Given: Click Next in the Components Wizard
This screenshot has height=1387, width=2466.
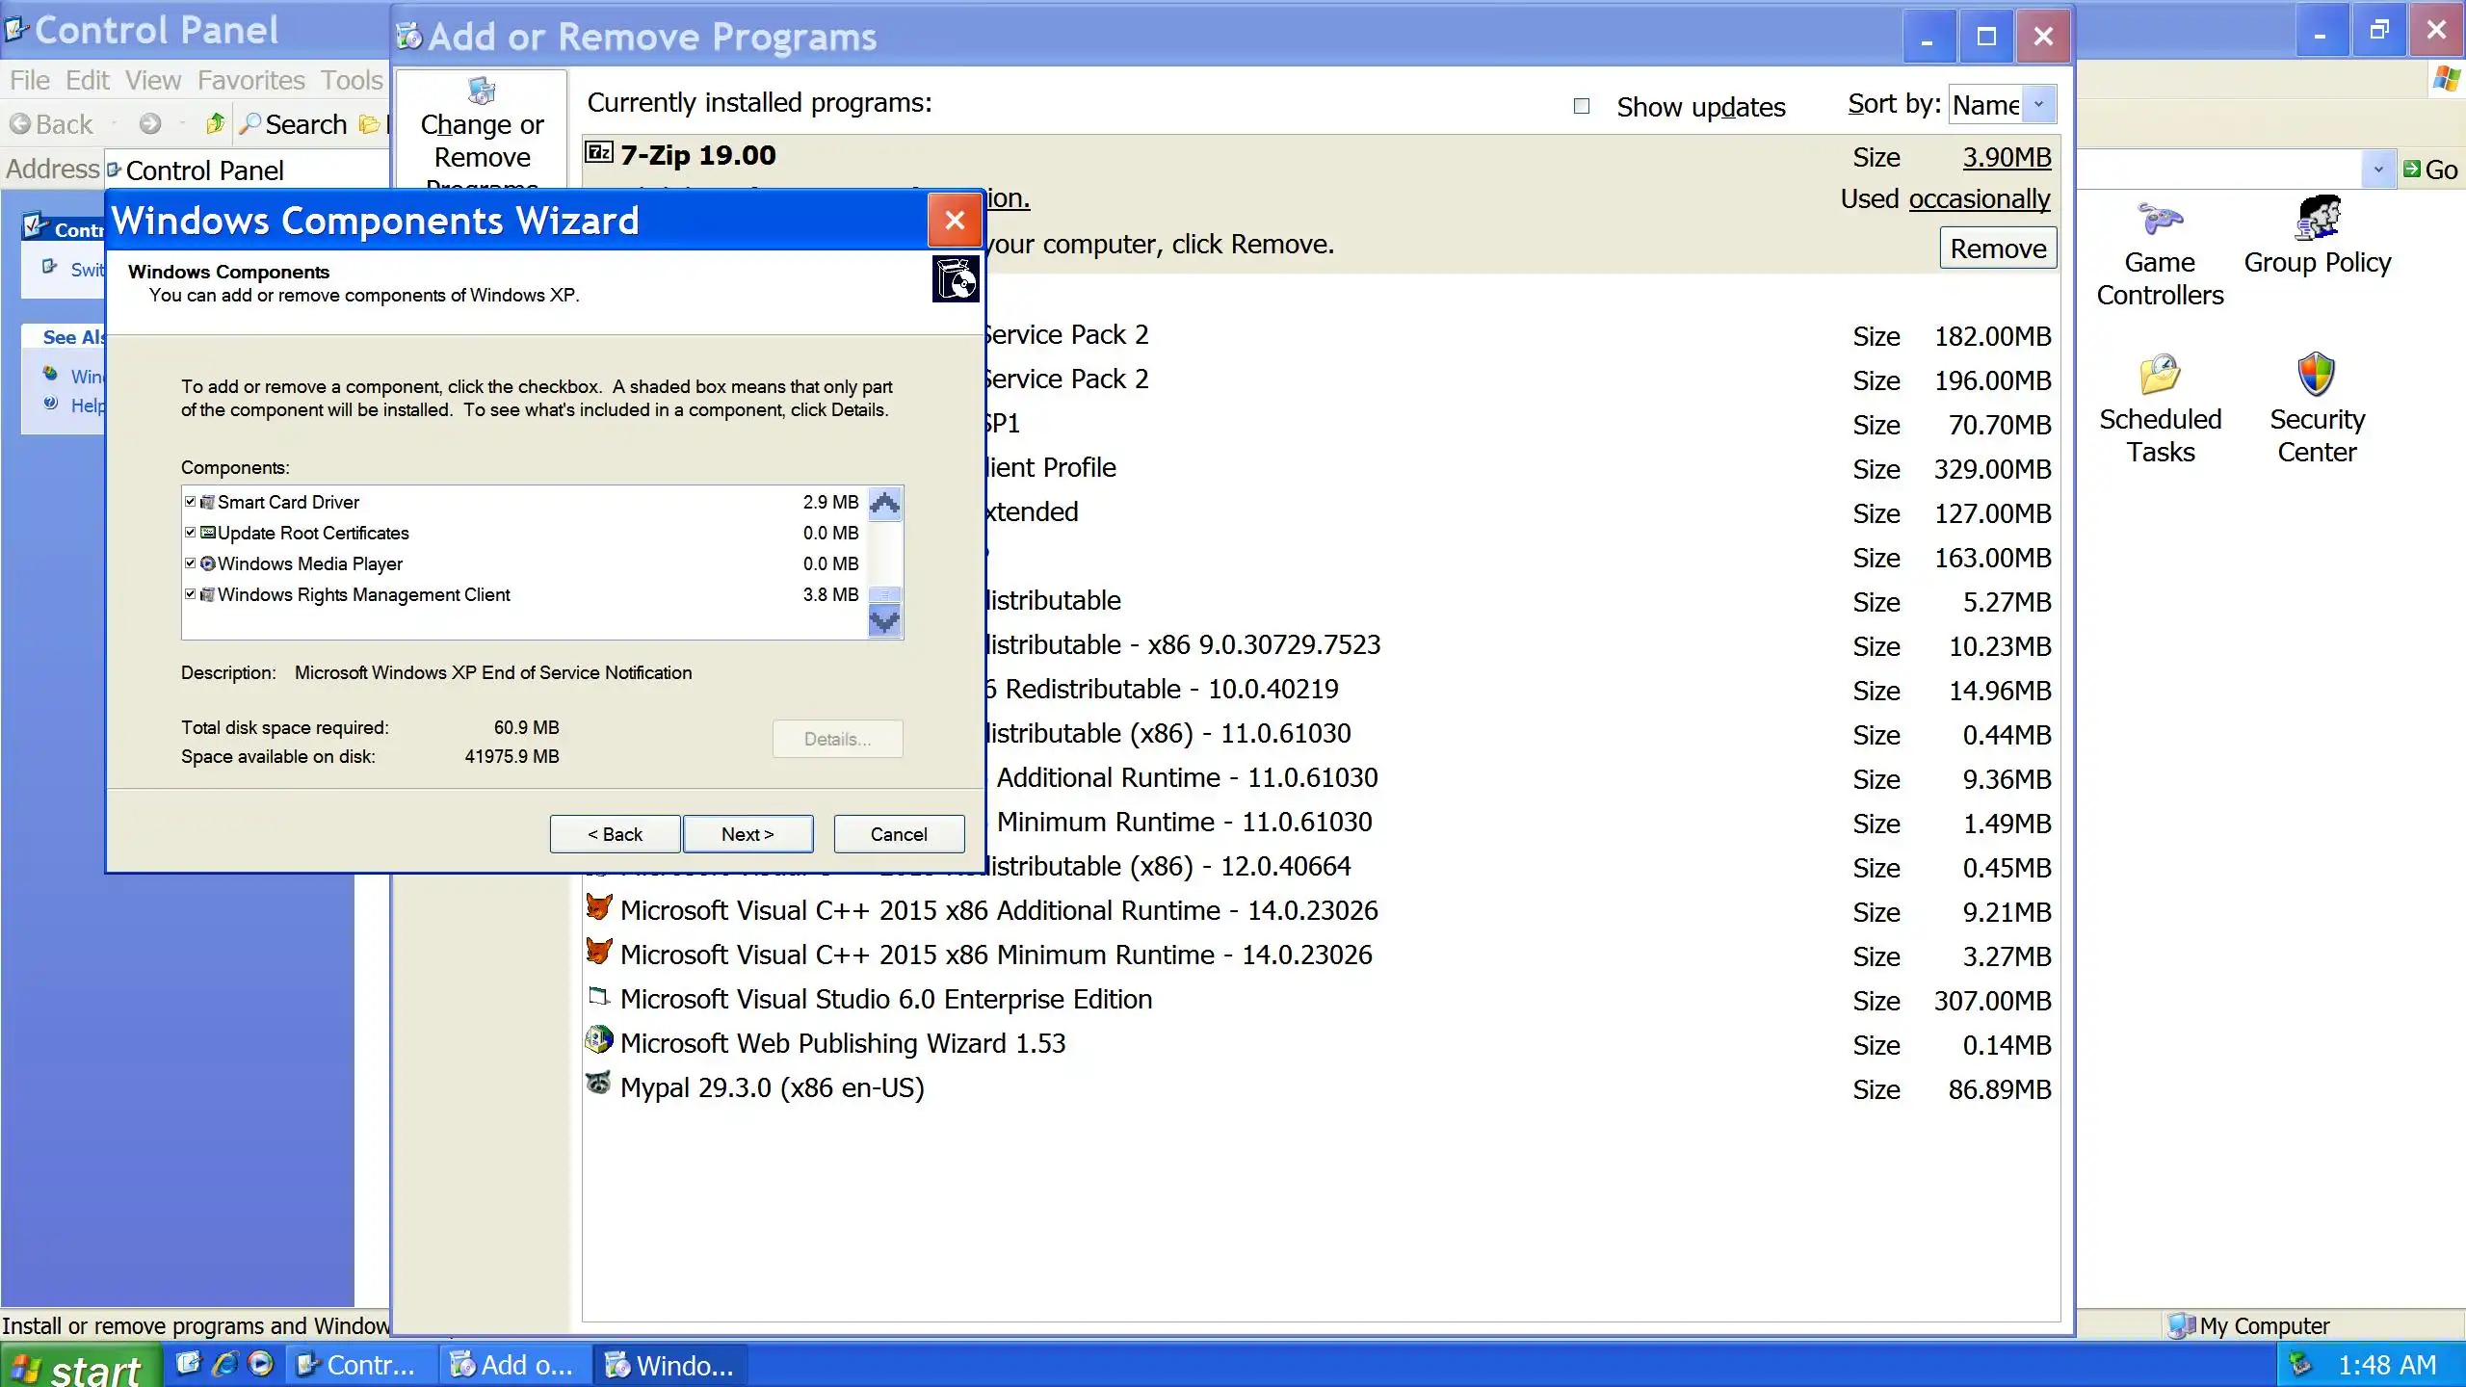Looking at the screenshot, I should coord(748,834).
